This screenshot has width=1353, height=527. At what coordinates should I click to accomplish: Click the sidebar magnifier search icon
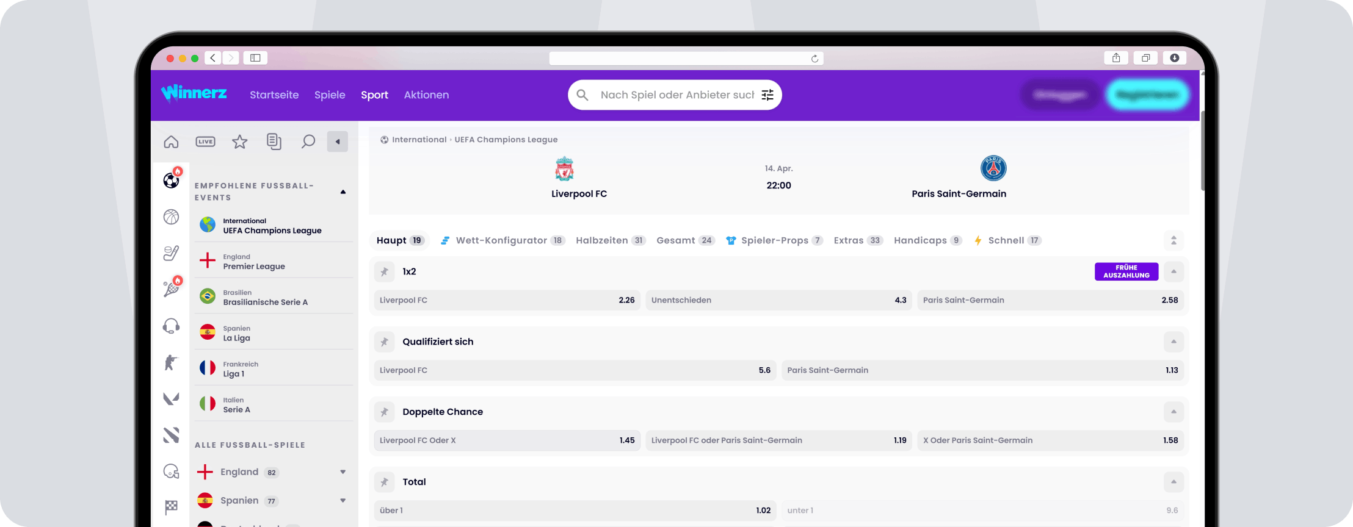pyautogui.click(x=308, y=142)
